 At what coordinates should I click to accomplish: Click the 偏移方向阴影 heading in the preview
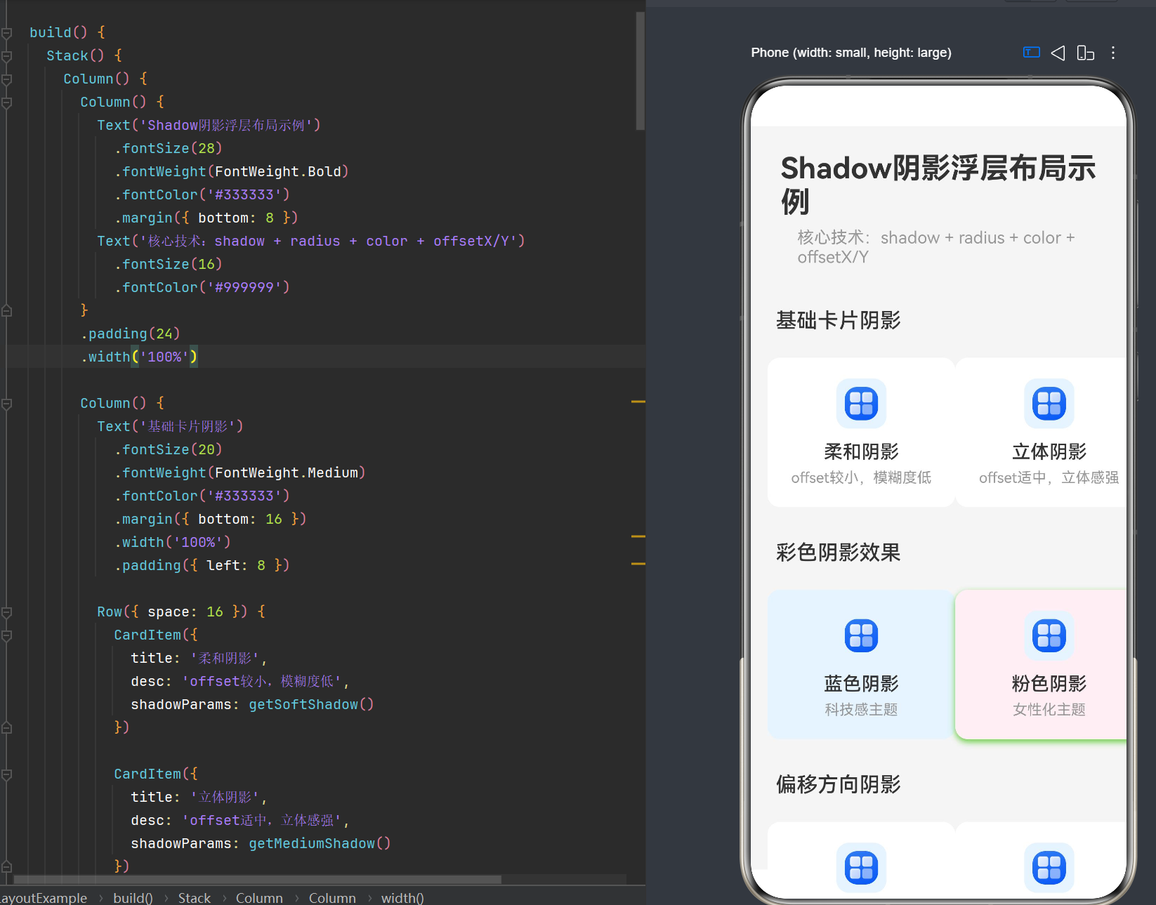pos(838,784)
